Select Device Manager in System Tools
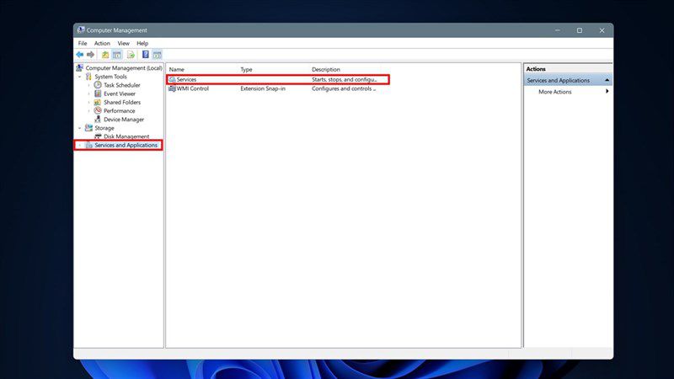This screenshot has height=379, width=674. pos(124,120)
